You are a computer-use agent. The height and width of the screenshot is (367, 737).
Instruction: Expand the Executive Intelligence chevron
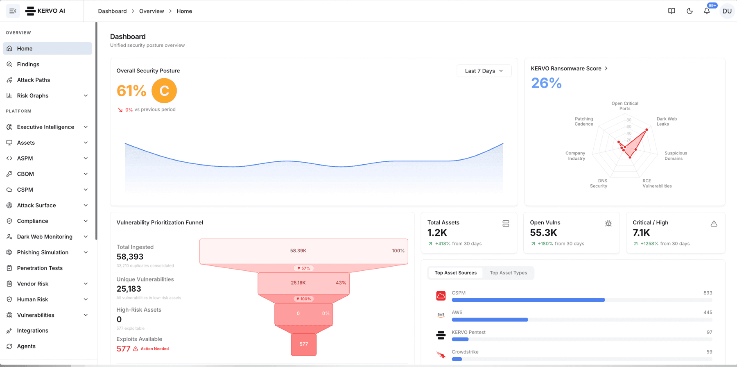pyautogui.click(x=86, y=127)
